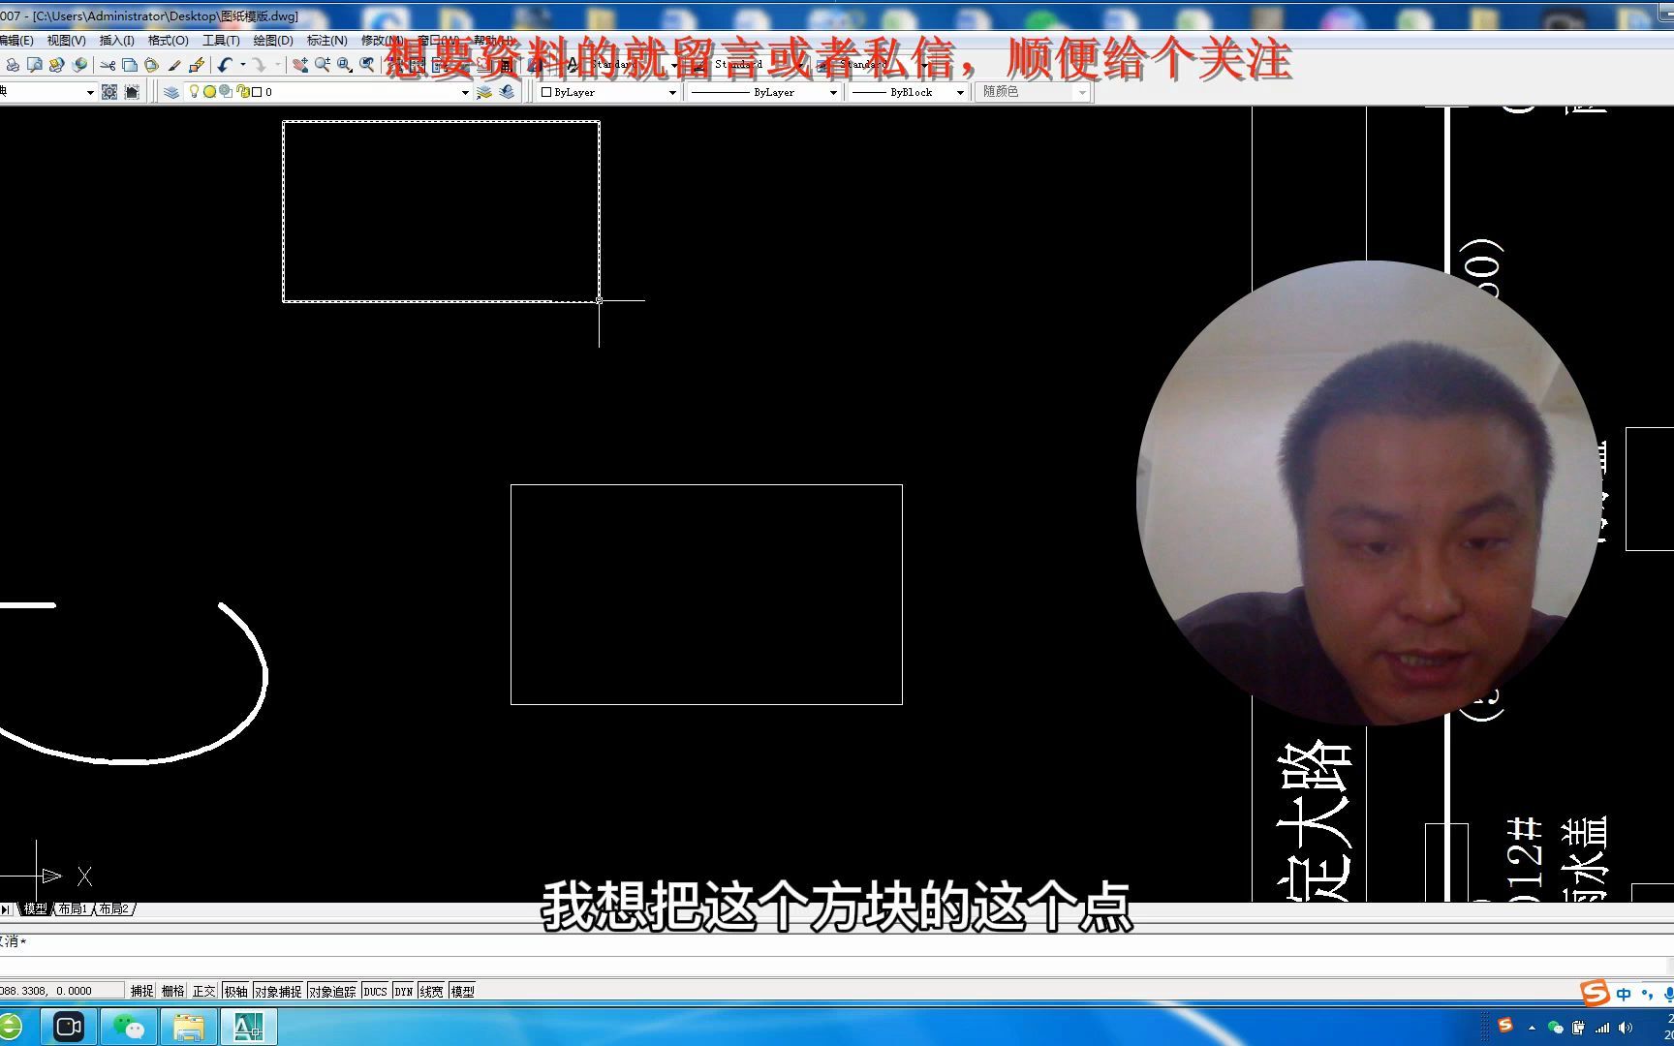The height and width of the screenshot is (1046, 1674).
Task: Click the Print Preview icon
Action: coord(35,65)
